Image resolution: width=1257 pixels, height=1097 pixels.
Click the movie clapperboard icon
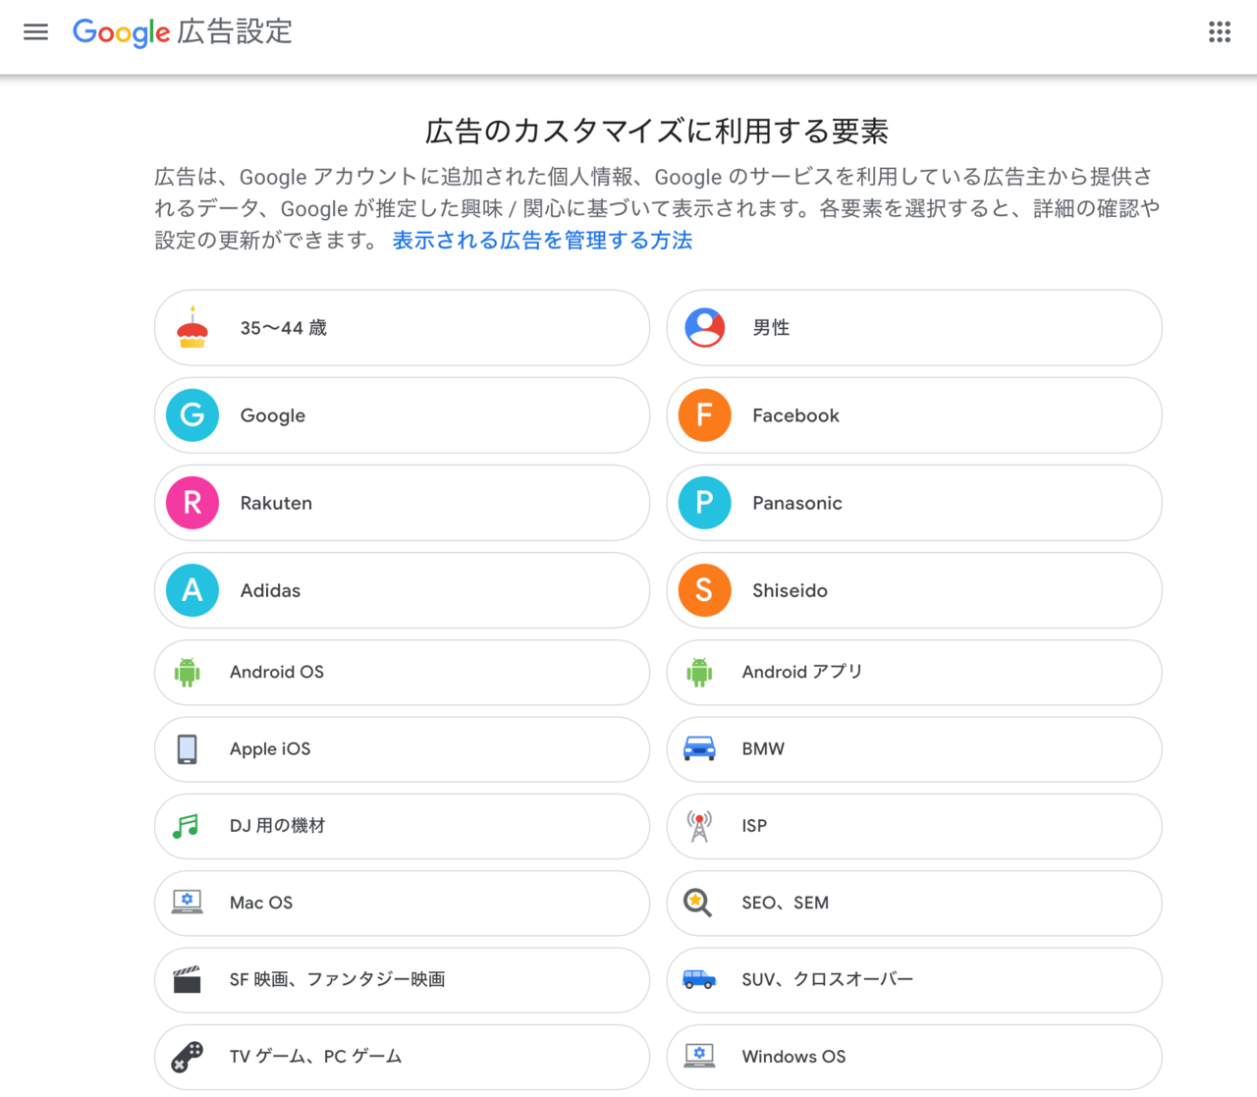187,979
